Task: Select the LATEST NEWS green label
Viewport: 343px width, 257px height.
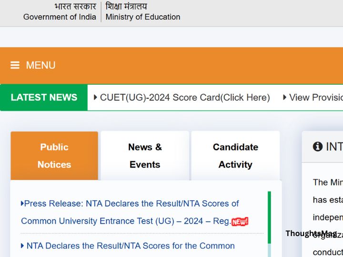Action: point(44,98)
